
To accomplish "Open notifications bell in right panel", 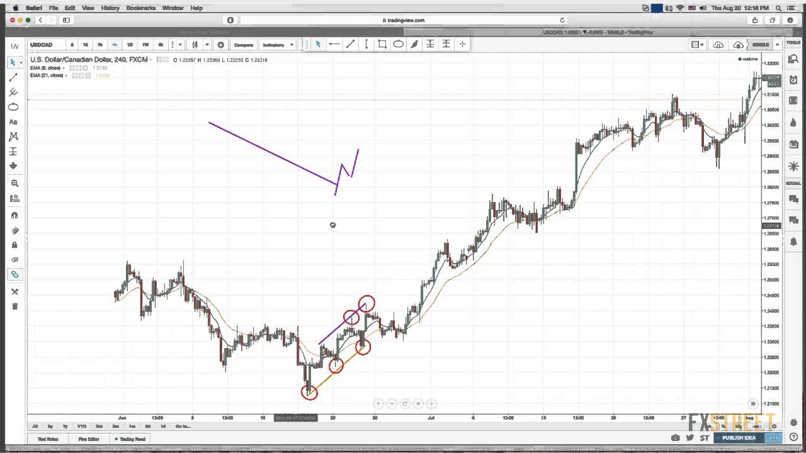I will click(x=793, y=242).
